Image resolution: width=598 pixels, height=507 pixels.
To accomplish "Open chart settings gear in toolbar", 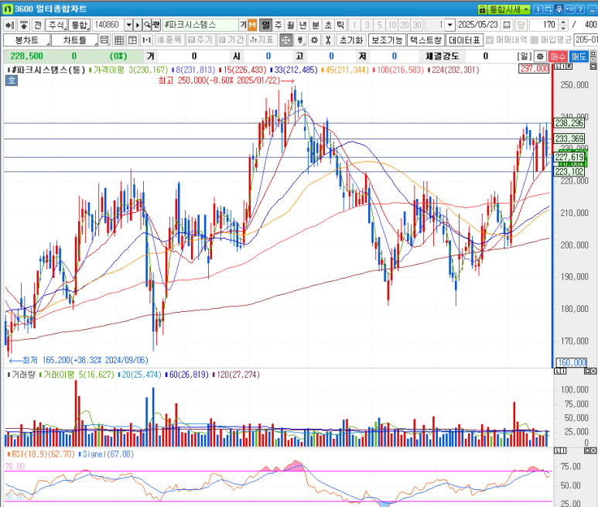I will tap(313, 40).
